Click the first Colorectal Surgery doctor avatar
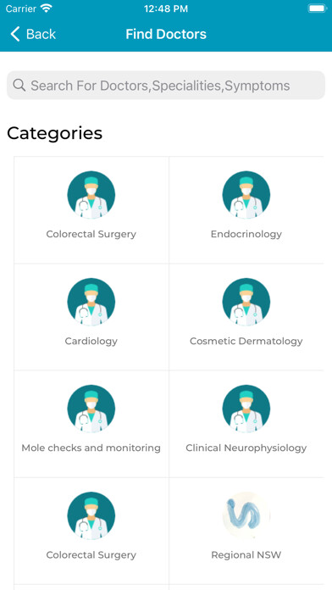Screen dimensions: 332x590 (x=91, y=195)
